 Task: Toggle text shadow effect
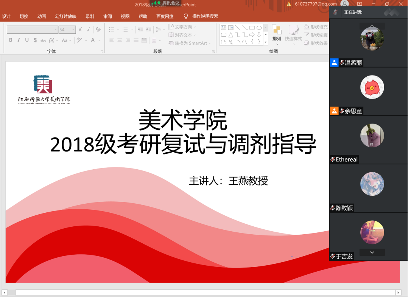[35, 40]
